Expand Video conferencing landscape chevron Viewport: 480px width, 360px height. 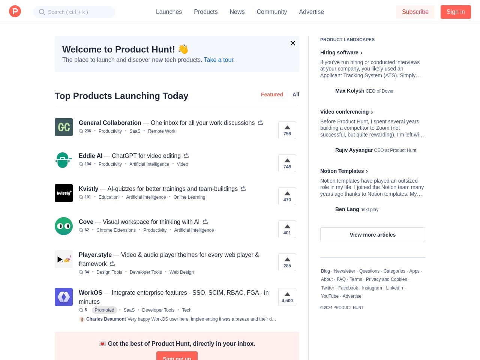pyautogui.click(x=372, y=112)
